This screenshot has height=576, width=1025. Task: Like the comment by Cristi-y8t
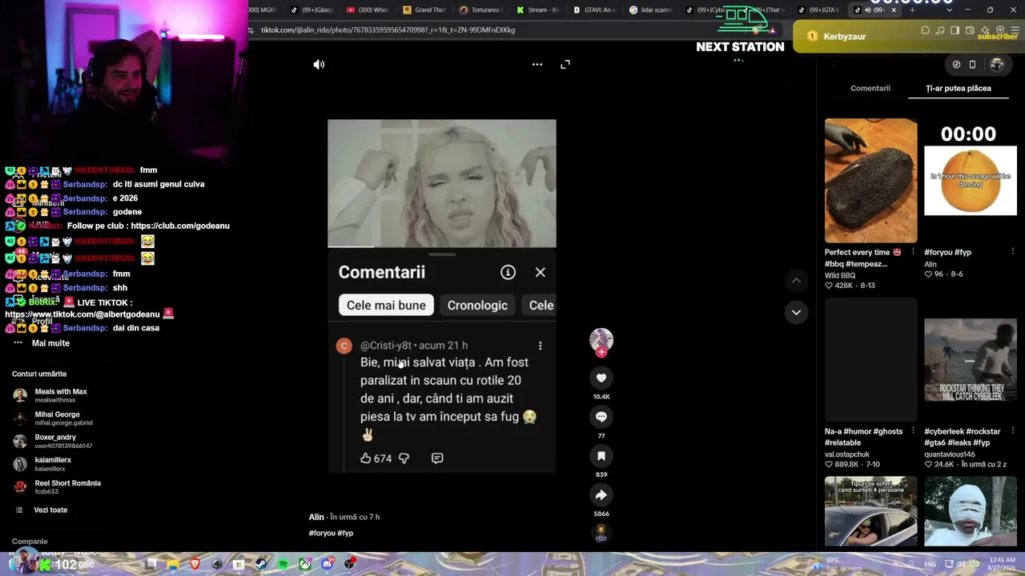(x=365, y=458)
